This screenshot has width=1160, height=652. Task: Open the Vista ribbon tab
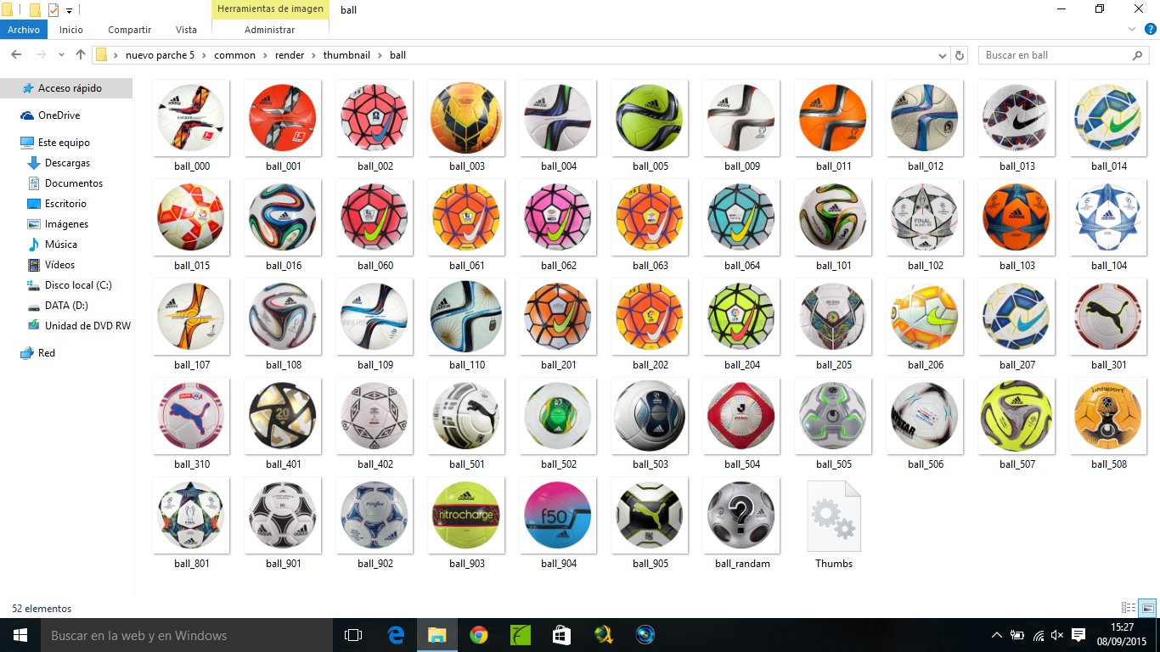[x=186, y=30]
